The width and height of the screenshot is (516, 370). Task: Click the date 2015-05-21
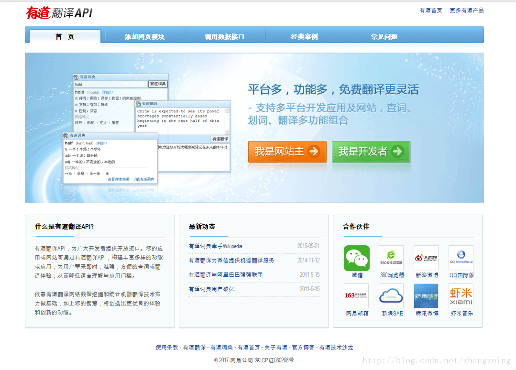pos(308,246)
